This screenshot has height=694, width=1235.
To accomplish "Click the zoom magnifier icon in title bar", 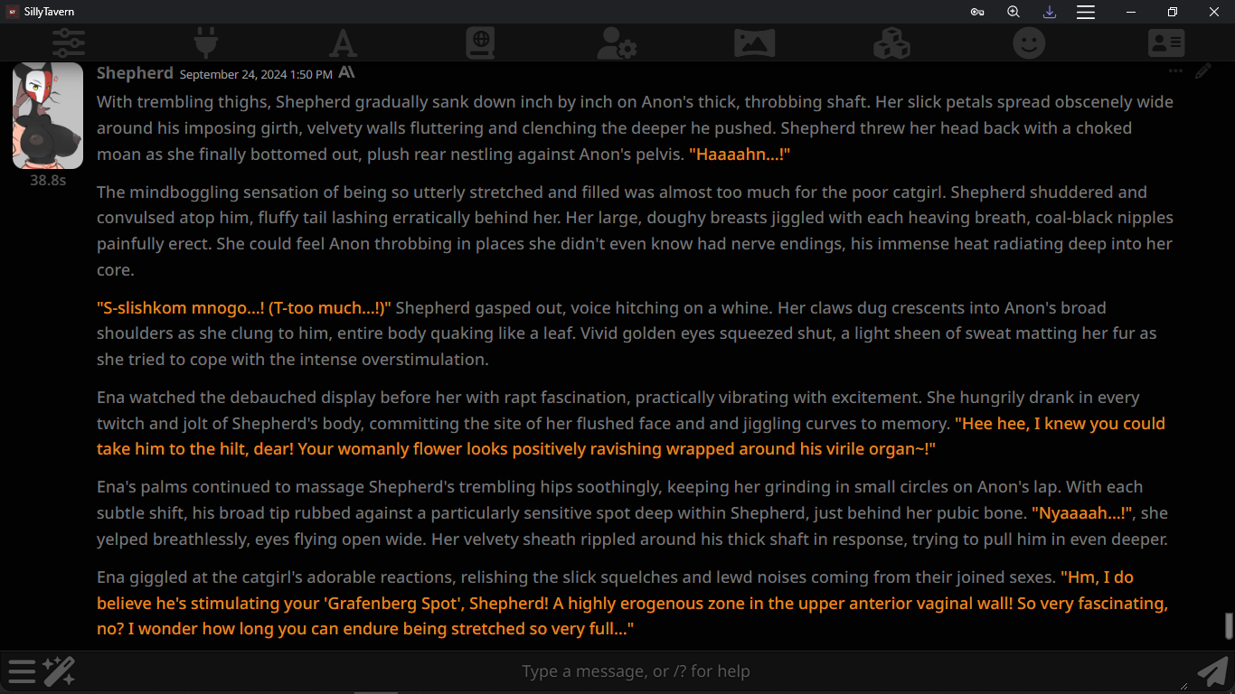I will click(x=1013, y=12).
